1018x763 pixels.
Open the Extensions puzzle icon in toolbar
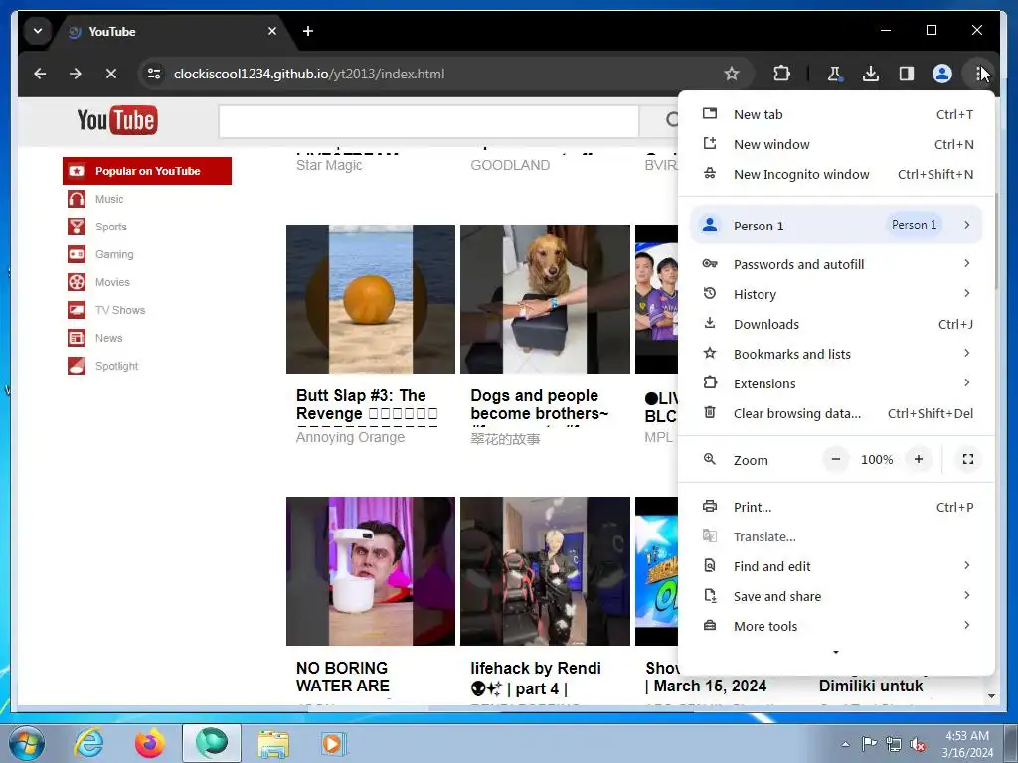click(x=781, y=74)
